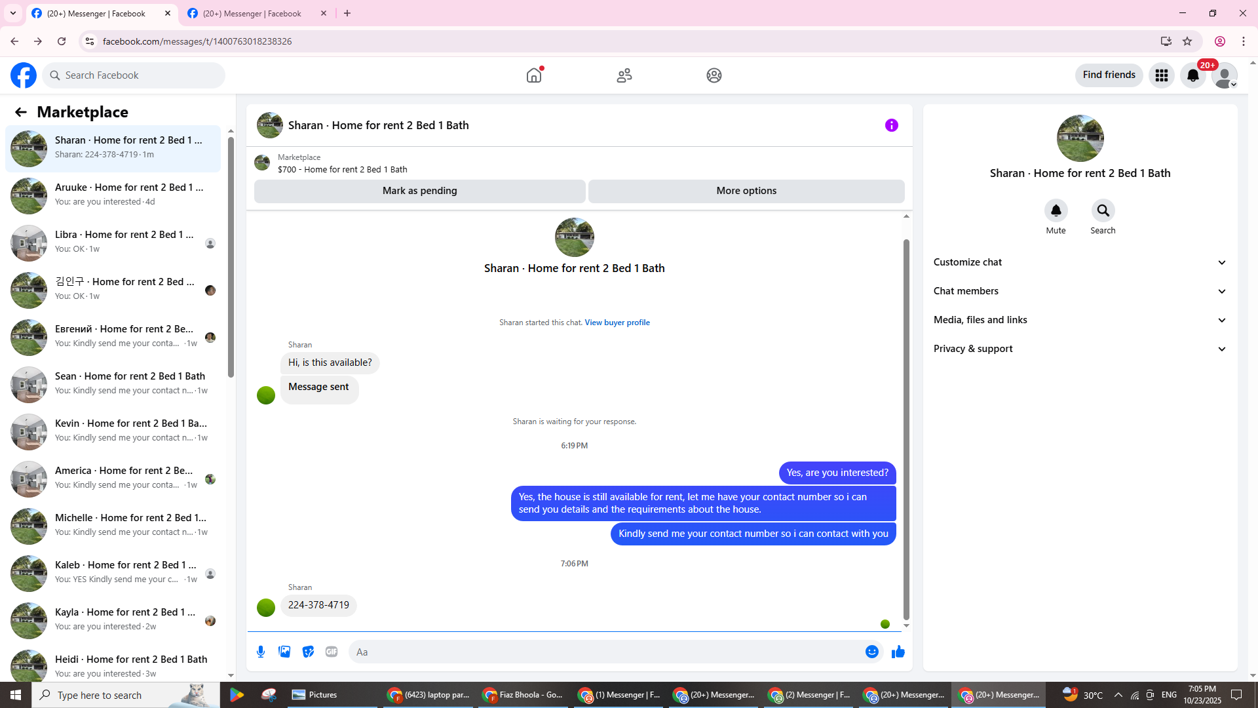Expand Privacy & support section

click(x=1079, y=349)
